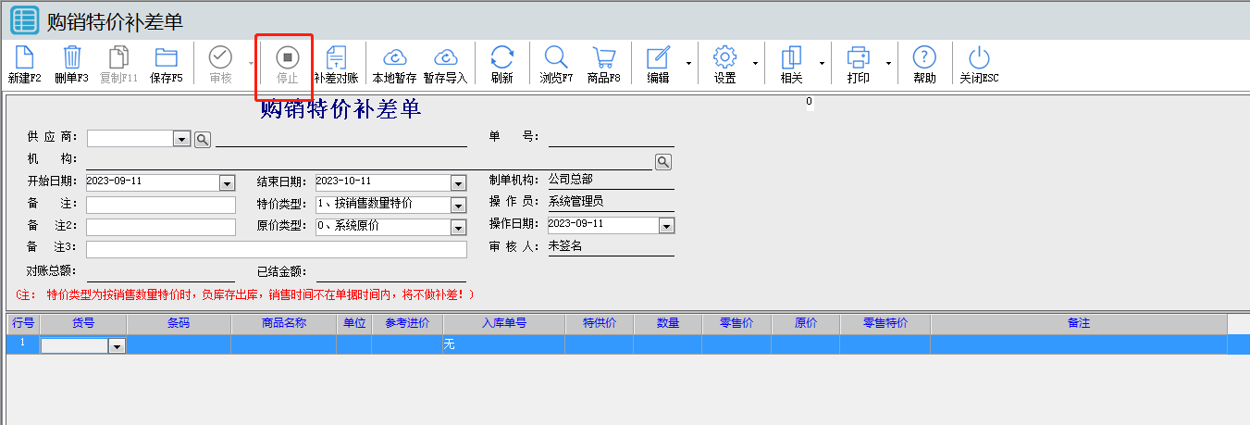Click the 删单F3 trash icon
Image resolution: width=1250 pixels, height=425 pixels.
[x=71, y=57]
